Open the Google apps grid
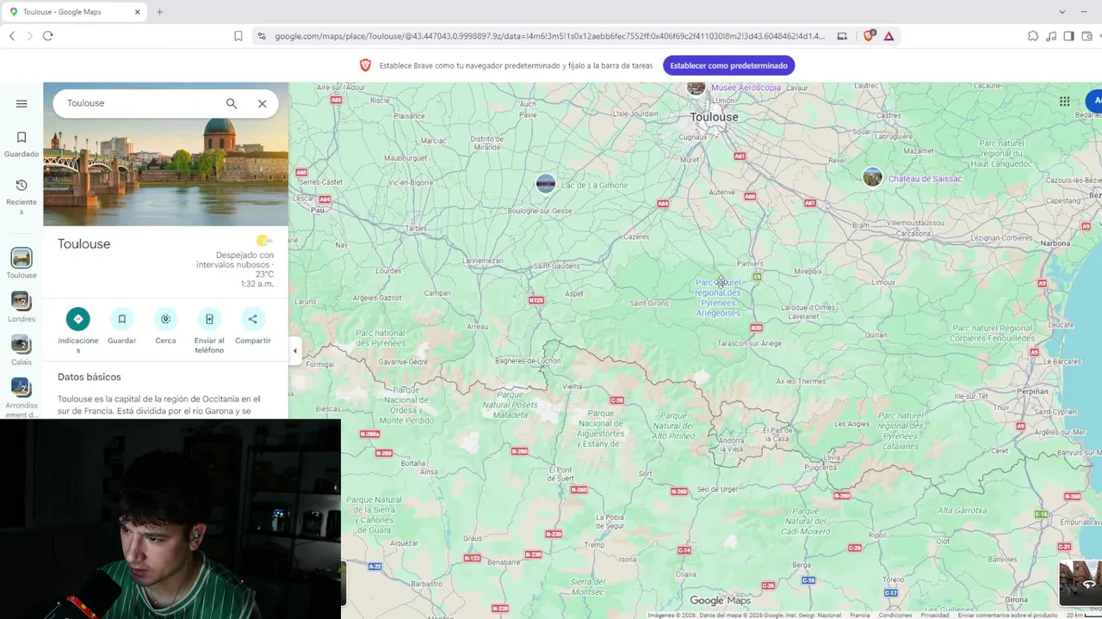Image resolution: width=1102 pixels, height=619 pixels. tap(1065, 101)
